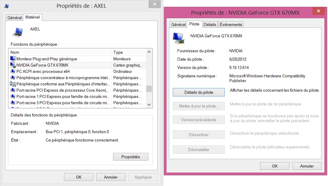
Task: Click Mettre à jour le pilote button
Action: tap(199, 106)
